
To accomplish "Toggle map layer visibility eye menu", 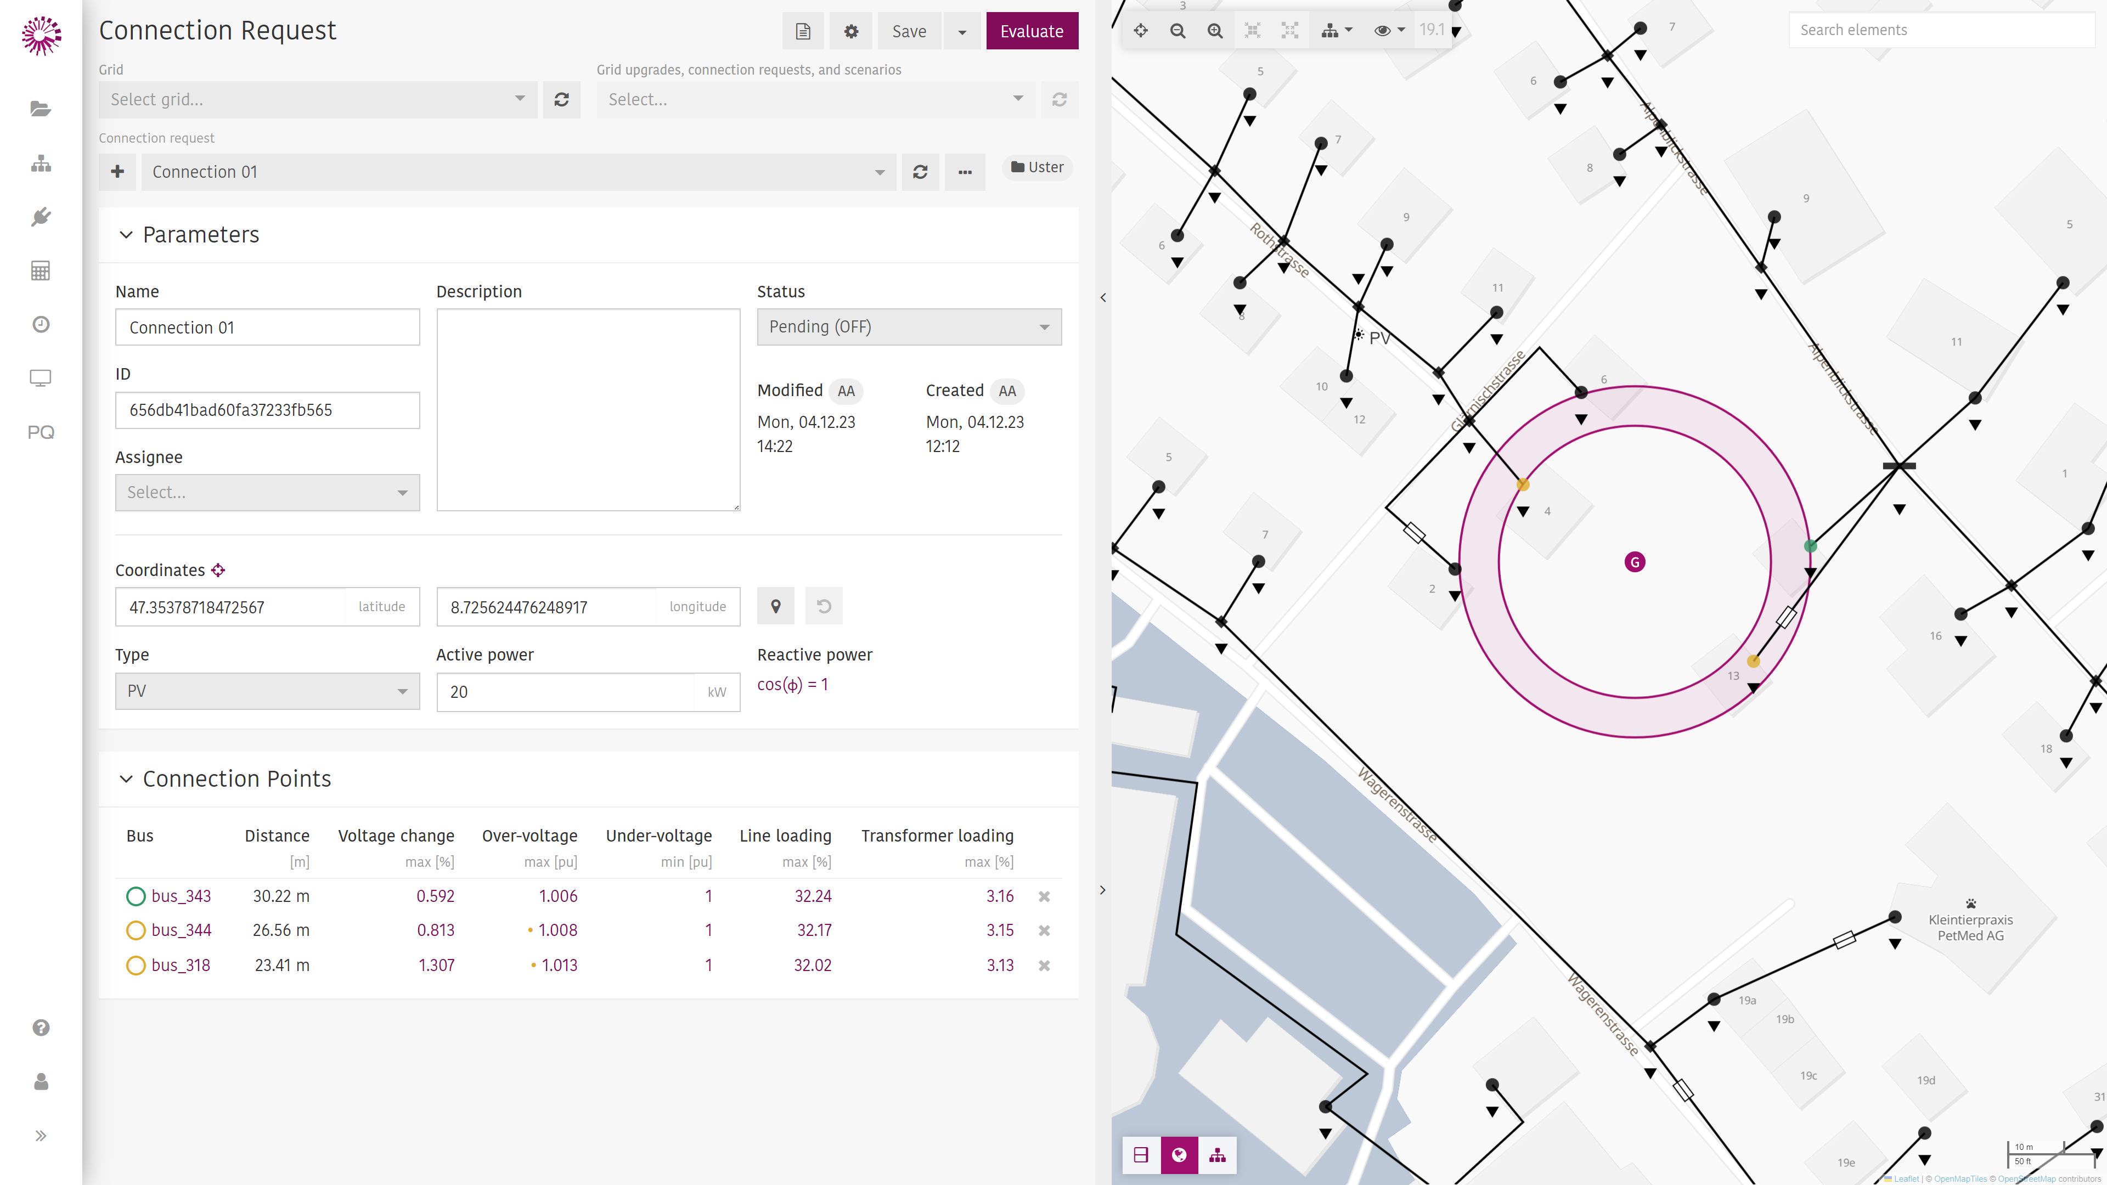I will tap(1389, 30).
